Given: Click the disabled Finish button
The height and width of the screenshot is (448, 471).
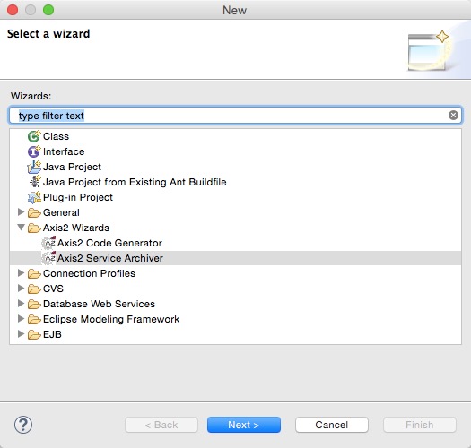Looking at the screenshot, I should [420, 425].
